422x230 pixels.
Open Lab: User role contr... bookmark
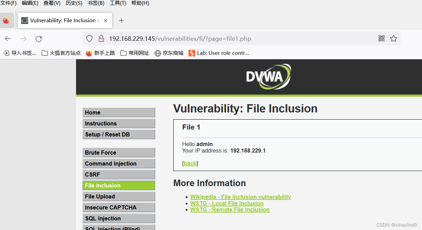click(x=219, y=53)
